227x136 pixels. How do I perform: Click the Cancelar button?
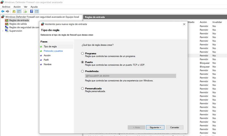coord(175,127)
